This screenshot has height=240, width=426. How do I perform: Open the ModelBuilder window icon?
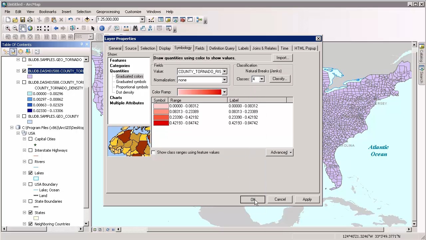(x=199, y=20)
